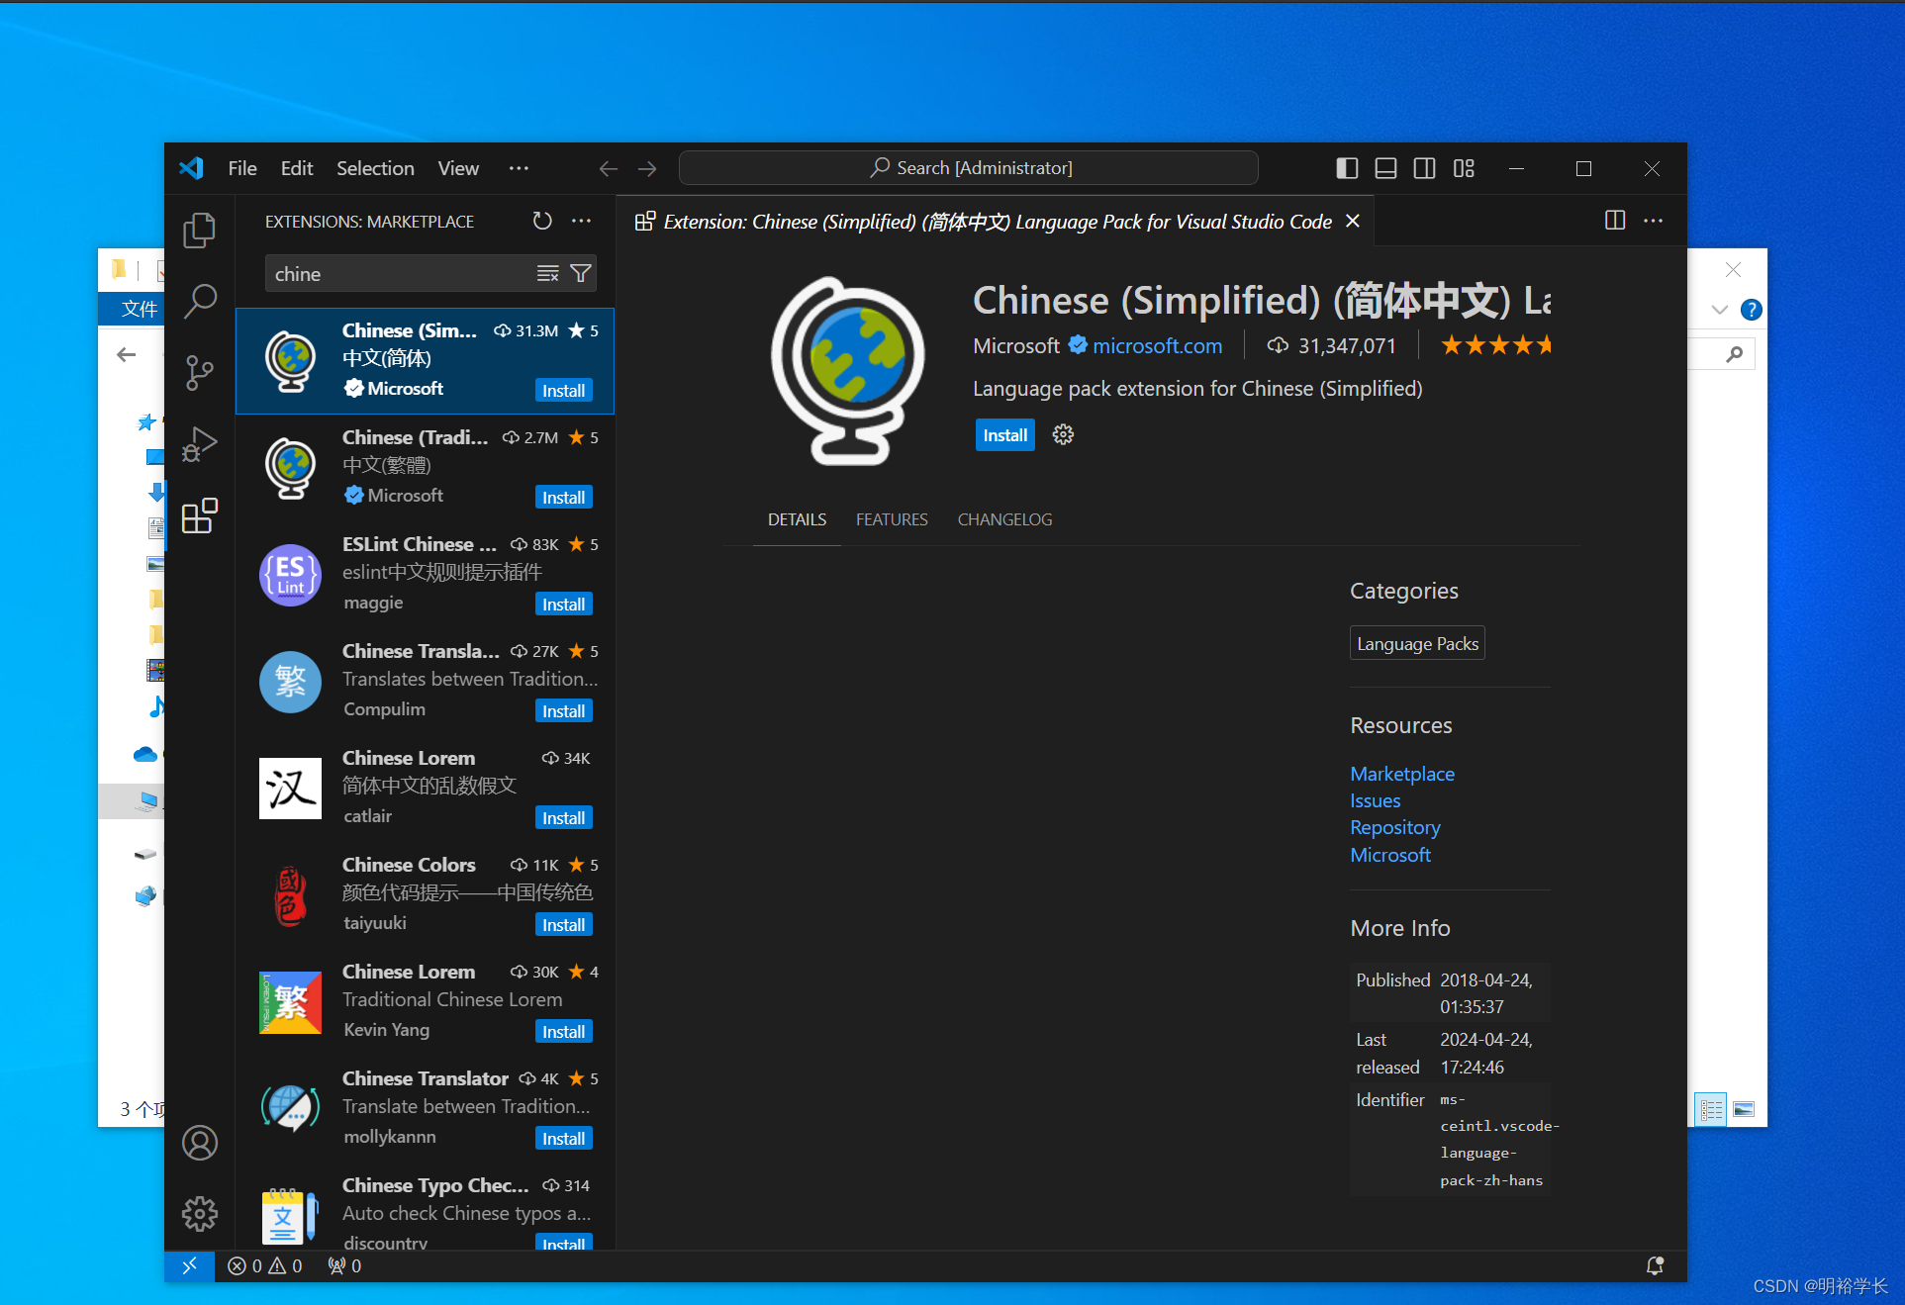This screenshot has width=1905, height=1305.
Task: Refresh the extensions marketplace list
Action: pyautogui.click(x=542, y=222)
